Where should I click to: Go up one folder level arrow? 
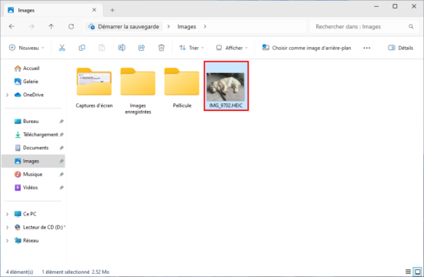coord(51,26)
